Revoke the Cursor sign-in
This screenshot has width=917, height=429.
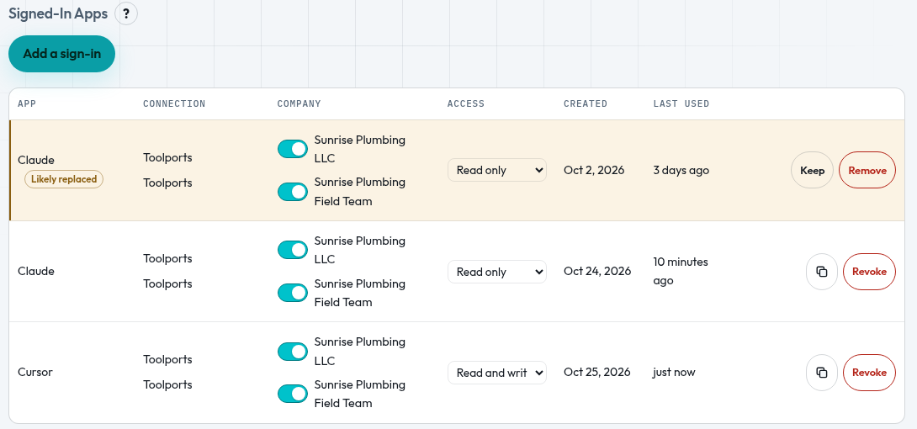click(869, 373)
